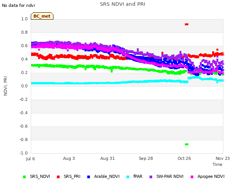Click the green outlier point near -0.9

pos(186,144)
